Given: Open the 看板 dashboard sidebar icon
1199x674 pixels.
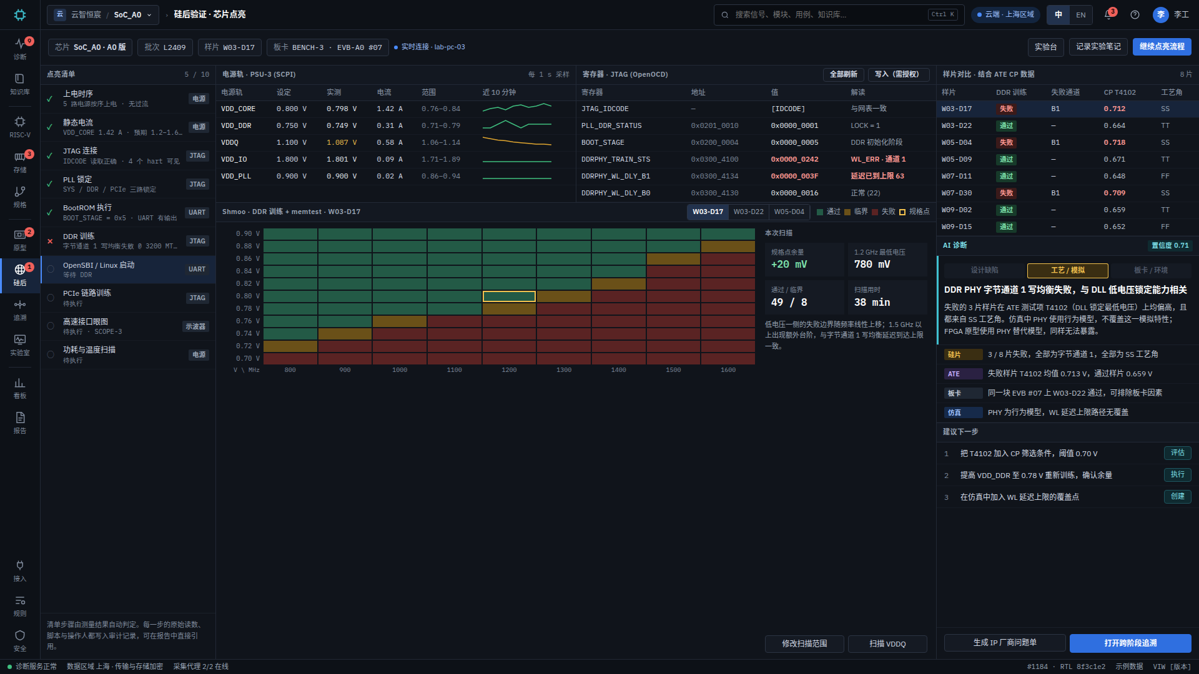Looking at the screenshot, I should pos(20,388).
